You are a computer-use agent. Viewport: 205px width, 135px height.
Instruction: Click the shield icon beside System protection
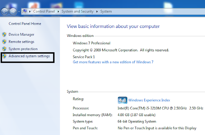[4, 49]
